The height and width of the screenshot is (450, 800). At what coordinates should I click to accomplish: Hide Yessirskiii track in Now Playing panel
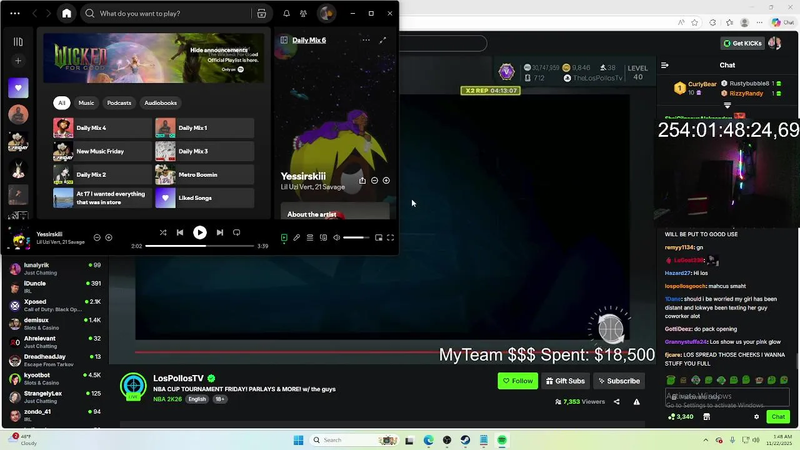374,181
